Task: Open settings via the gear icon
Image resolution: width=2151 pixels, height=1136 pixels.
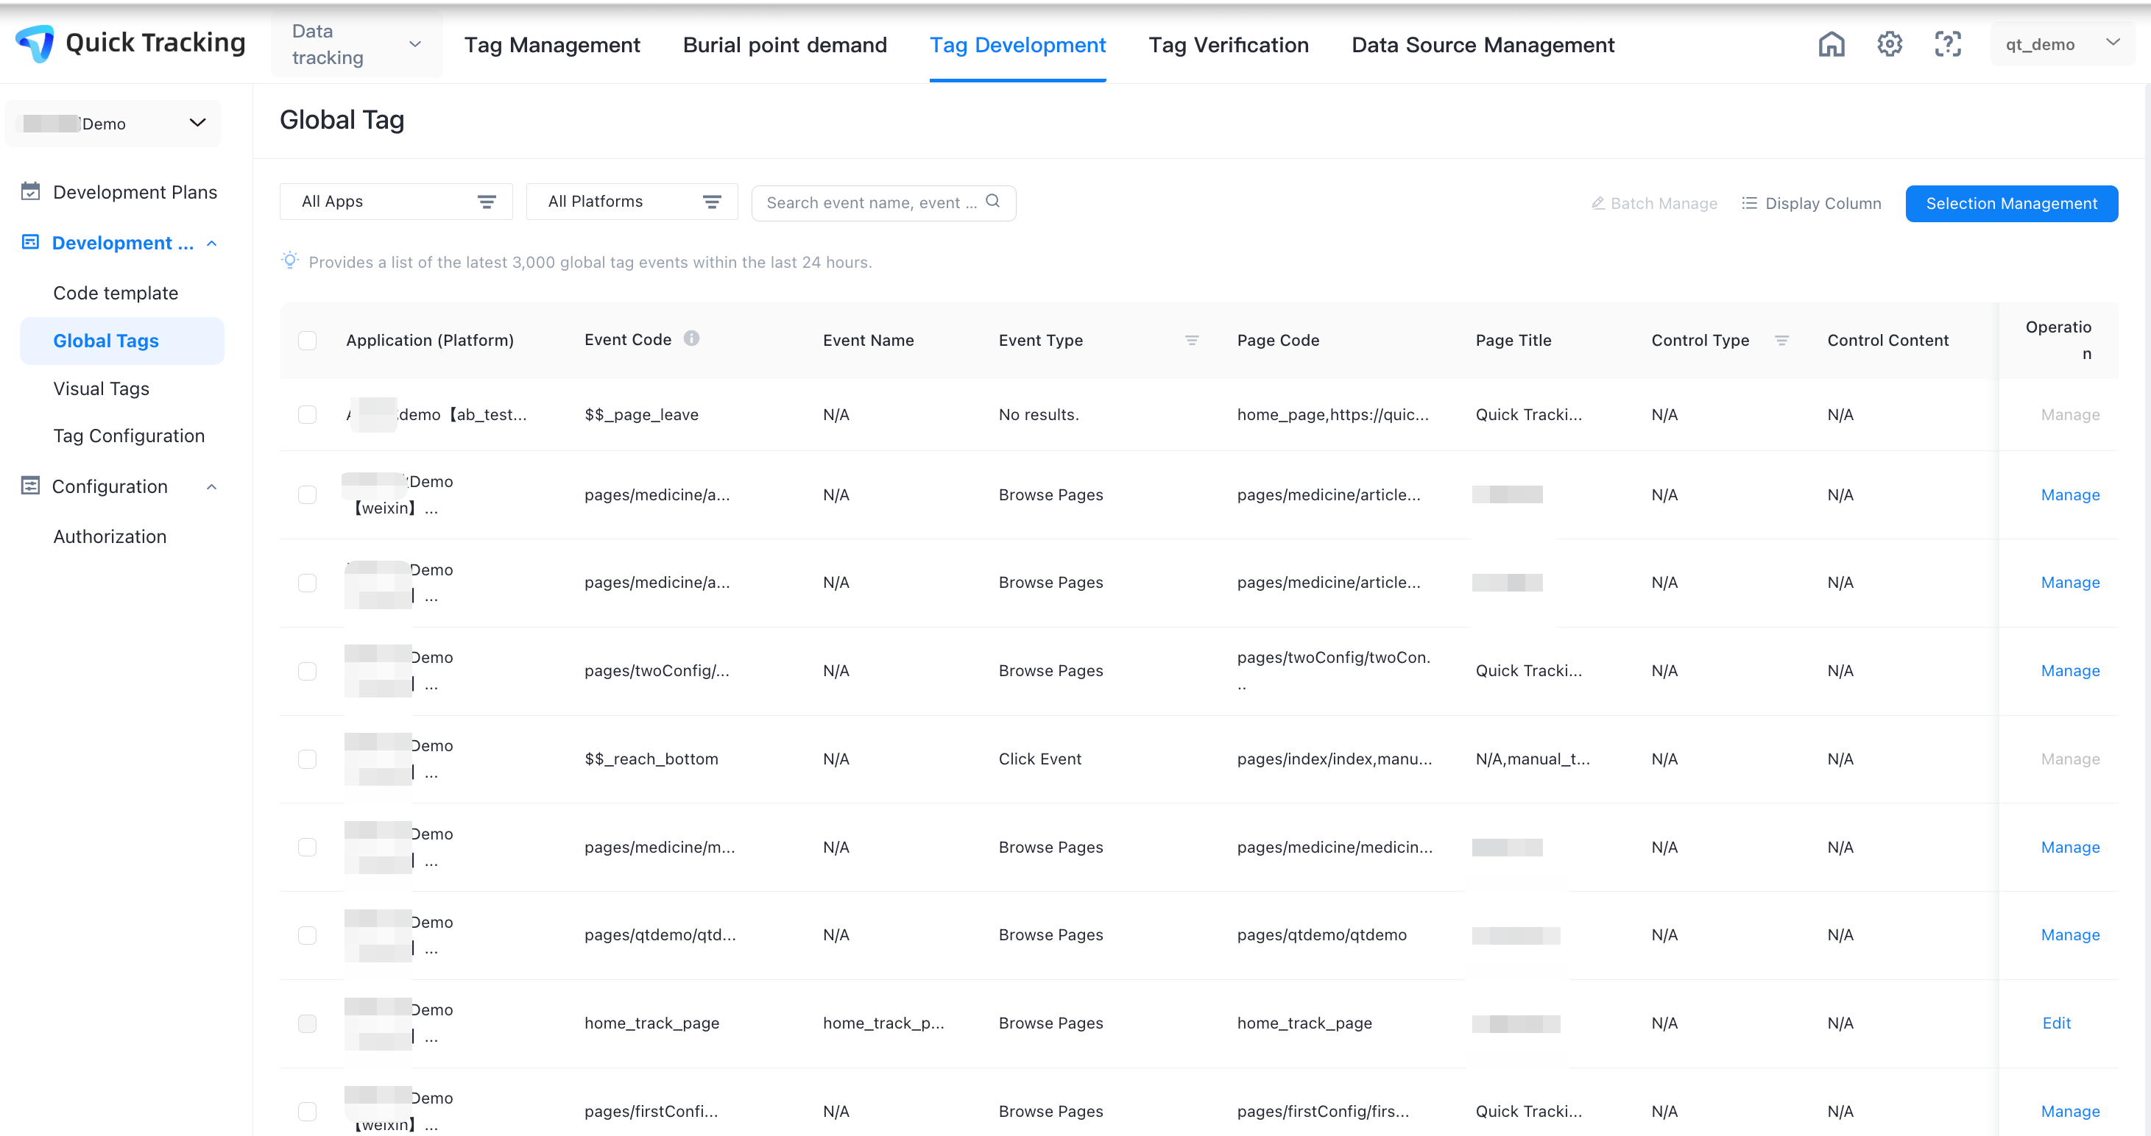Action: (x=1890, y=44)
